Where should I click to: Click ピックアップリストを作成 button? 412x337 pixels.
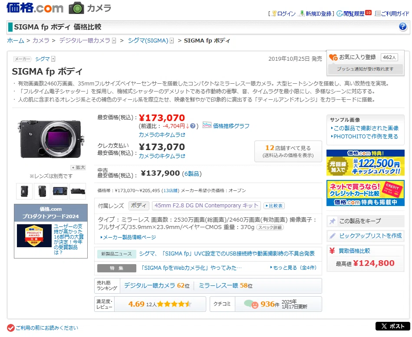coord(366,236)
